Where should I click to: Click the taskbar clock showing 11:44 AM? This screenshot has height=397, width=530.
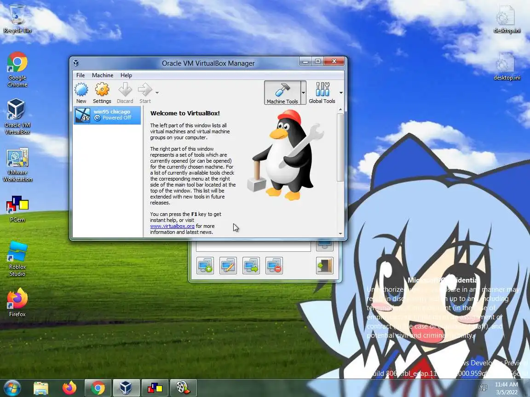pos(507,388)
